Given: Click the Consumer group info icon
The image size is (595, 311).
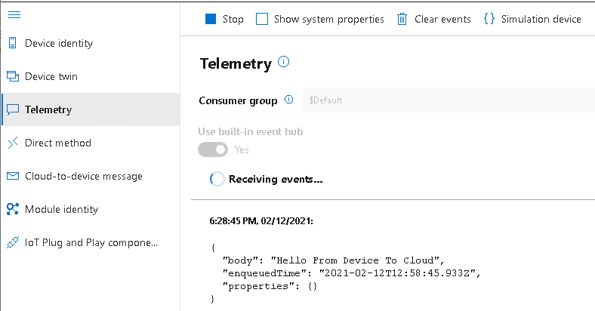Looking at the screenshot, I should coord(288,100).
